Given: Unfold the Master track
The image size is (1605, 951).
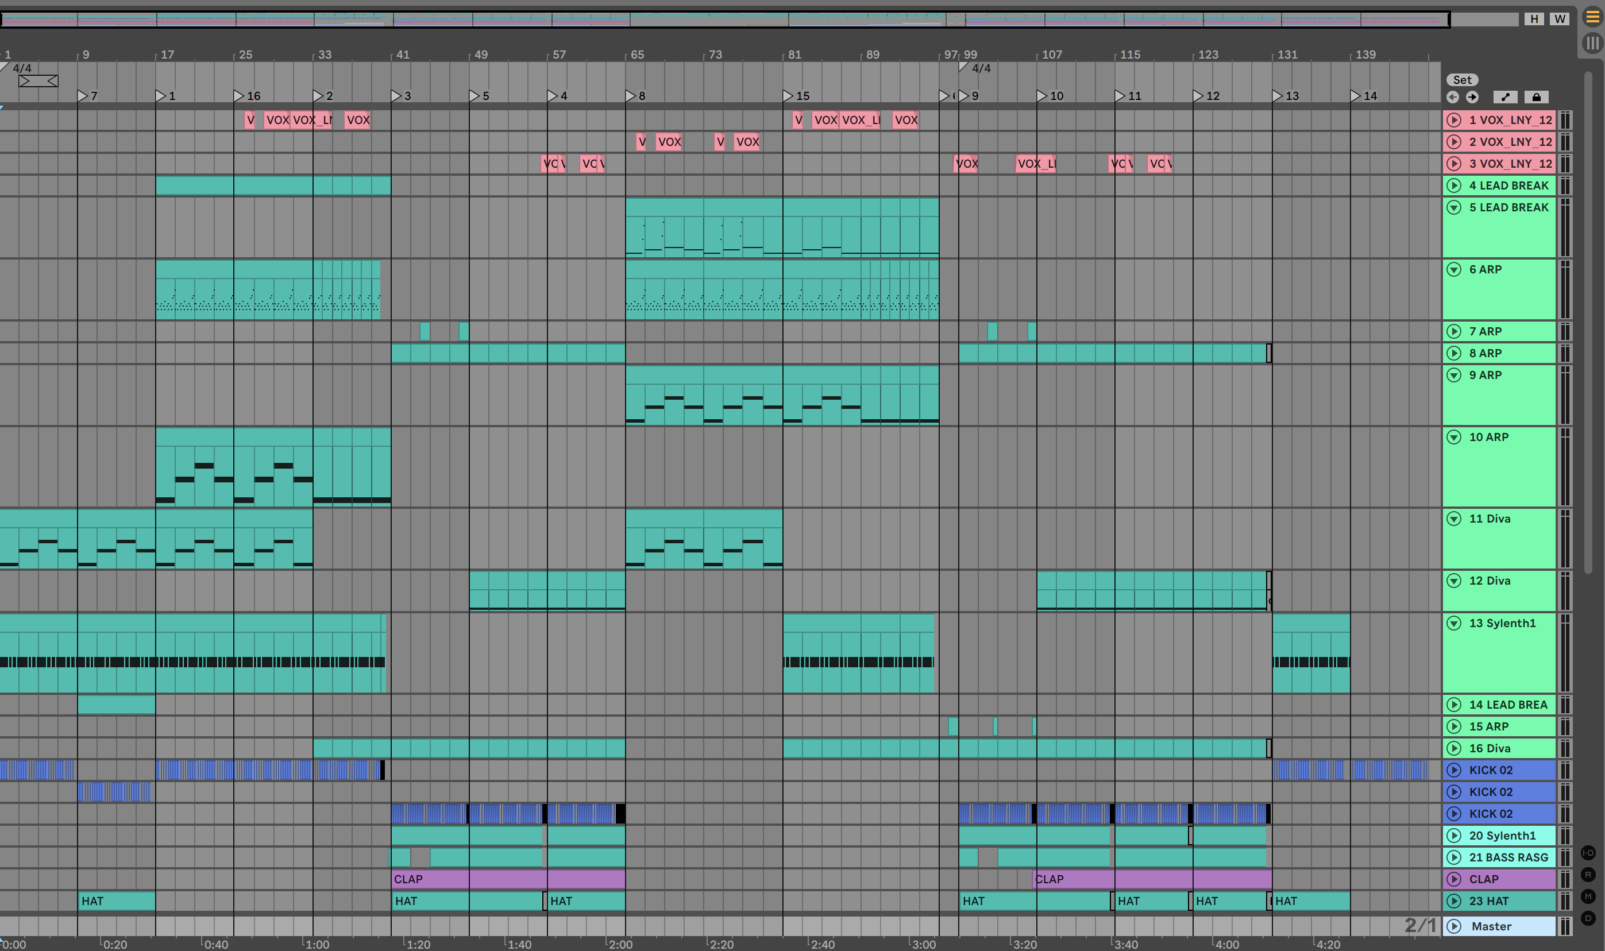Looking at the screenshot, I should click(1454, 927).
